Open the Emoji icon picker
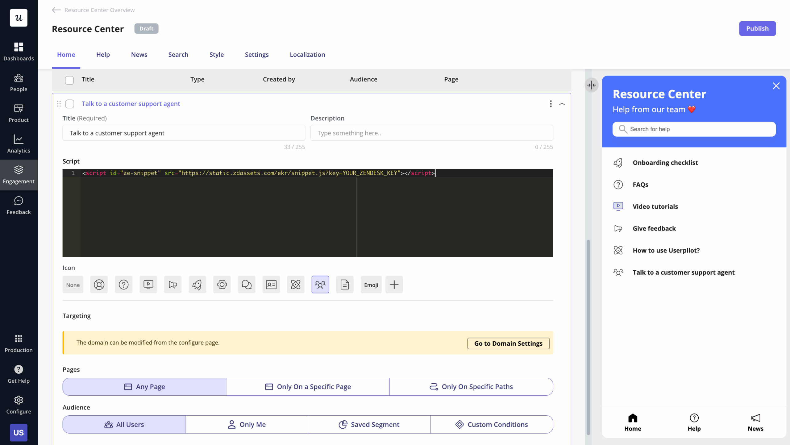 click(371, 285)
